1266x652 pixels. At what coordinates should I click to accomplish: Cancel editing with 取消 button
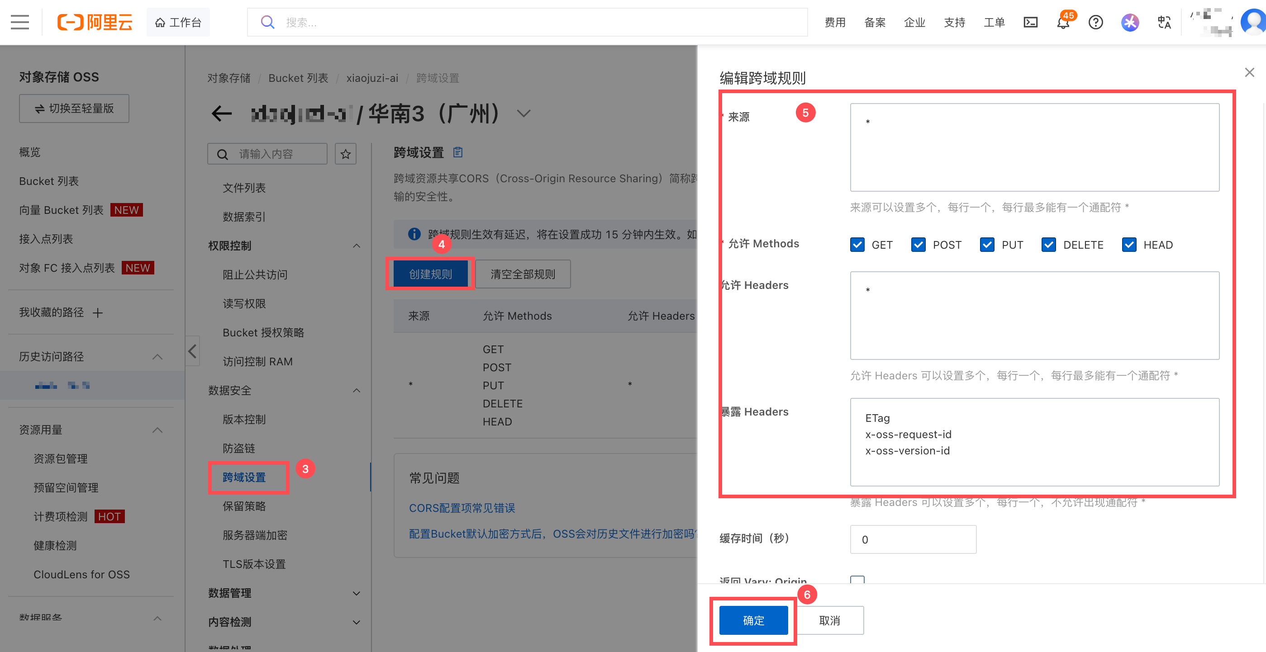click(829, 621)
